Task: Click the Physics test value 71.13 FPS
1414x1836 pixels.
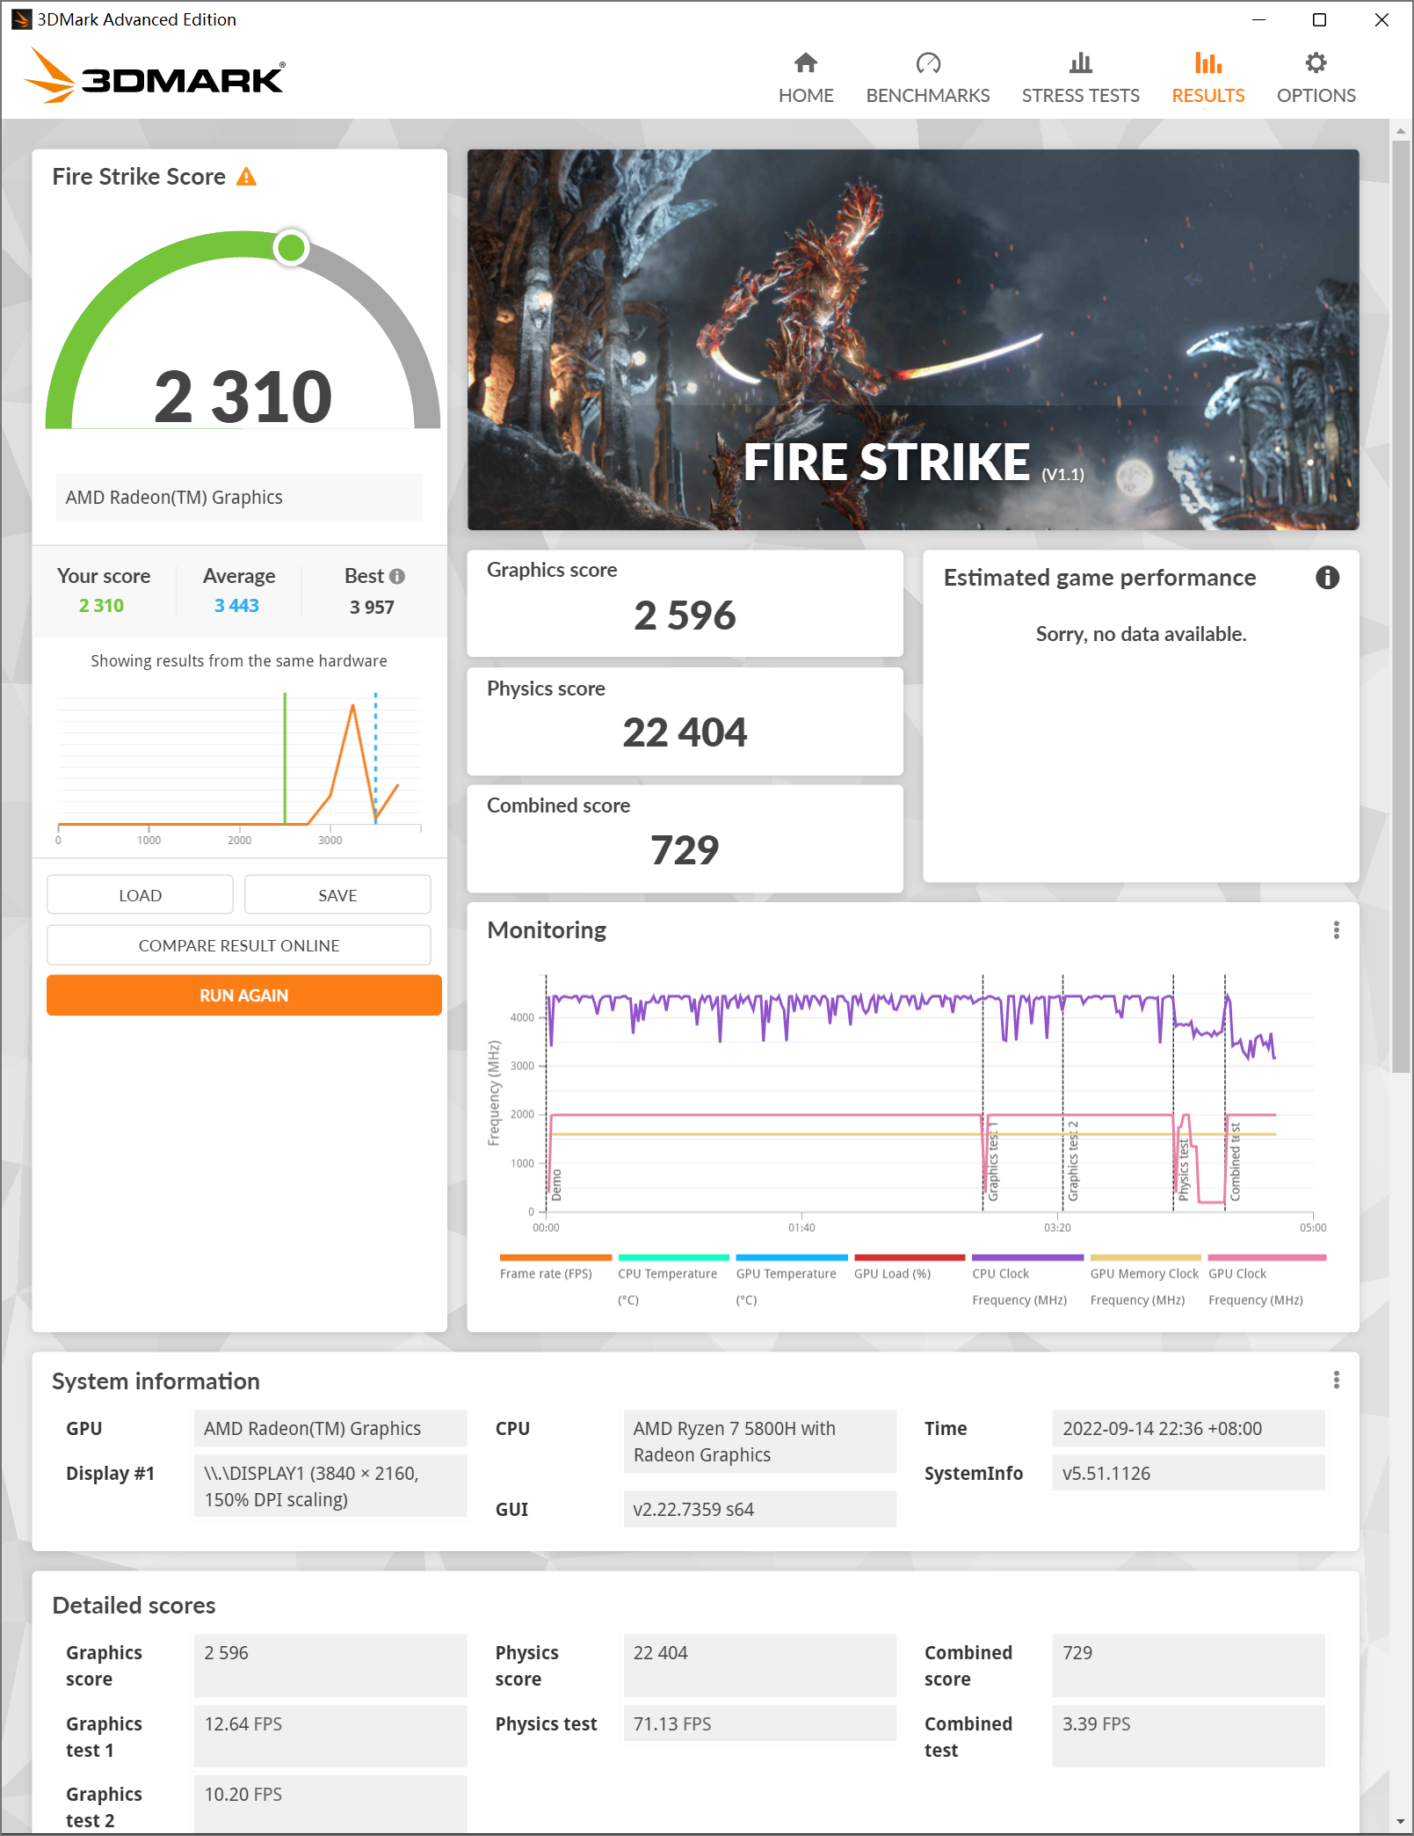Action: click(760, 1724)
